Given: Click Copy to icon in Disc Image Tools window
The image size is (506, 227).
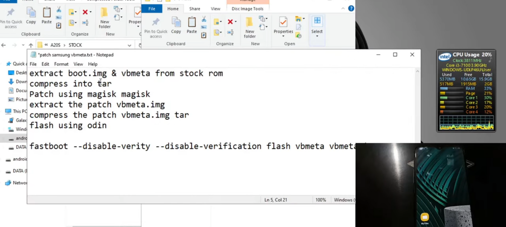Looking at the screenshot, I should pos(217,32).
